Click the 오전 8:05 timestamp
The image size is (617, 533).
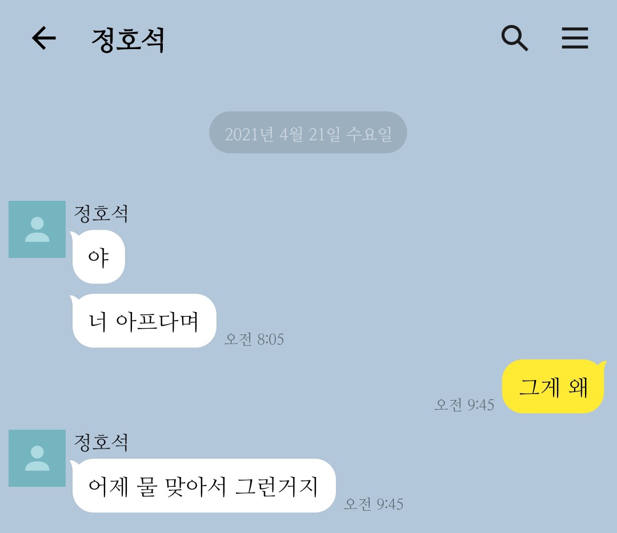[x=254, y=339]
